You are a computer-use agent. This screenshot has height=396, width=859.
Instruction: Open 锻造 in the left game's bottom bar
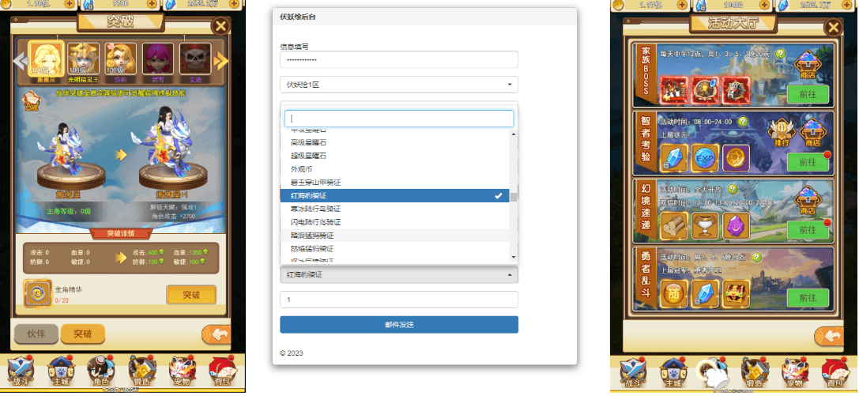[141, 370]
